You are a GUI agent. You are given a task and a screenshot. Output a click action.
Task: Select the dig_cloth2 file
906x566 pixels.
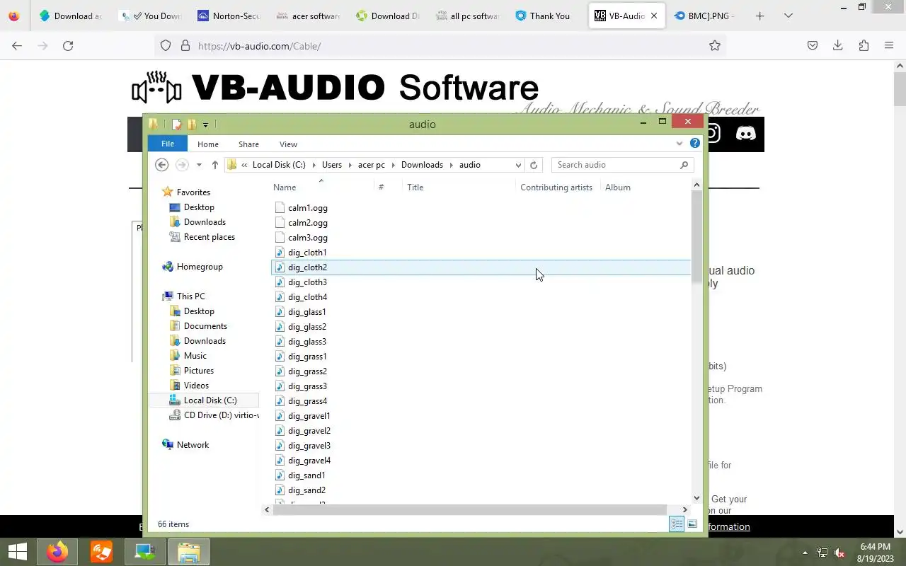pyautogui.click(x=307, y=267)
